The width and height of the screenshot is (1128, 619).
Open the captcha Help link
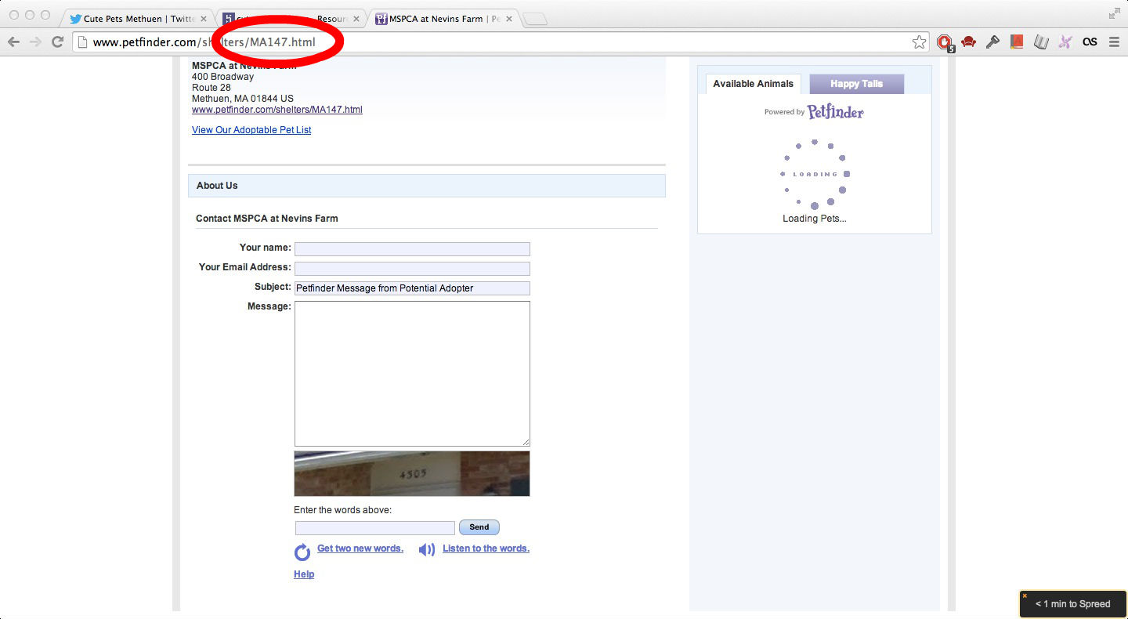(304, 574)
